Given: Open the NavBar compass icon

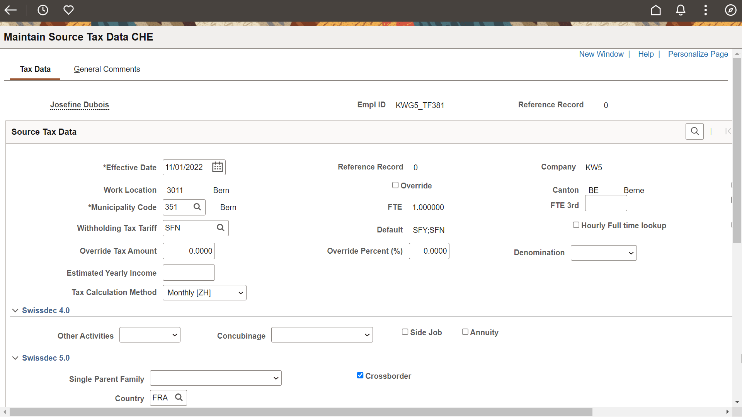Looking at the screenshot, I should [x=731, y=10].
